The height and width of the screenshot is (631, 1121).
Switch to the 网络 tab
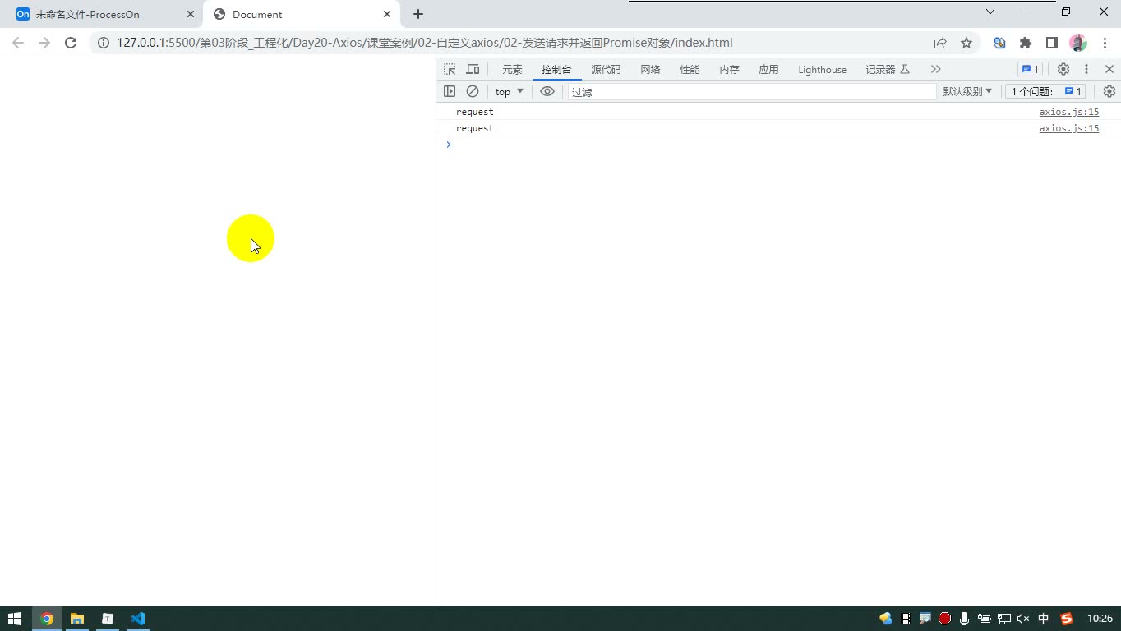coord(651,69)
